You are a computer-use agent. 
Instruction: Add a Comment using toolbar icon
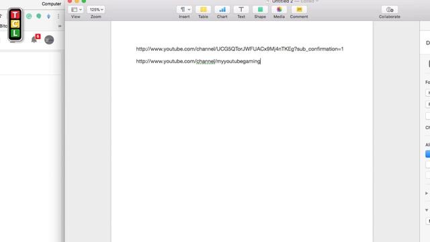click(x=299, y=9)
